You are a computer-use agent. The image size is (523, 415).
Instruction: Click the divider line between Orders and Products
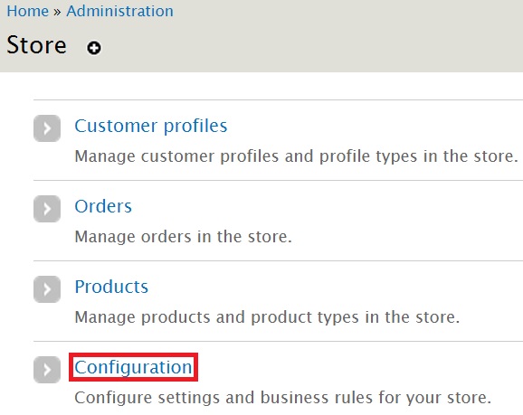[x=278, y=260]
